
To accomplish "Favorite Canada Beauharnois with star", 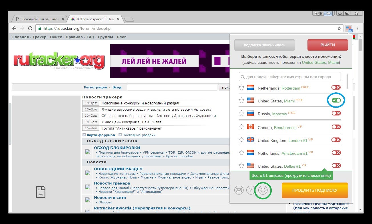I will (x=242, y=127).
